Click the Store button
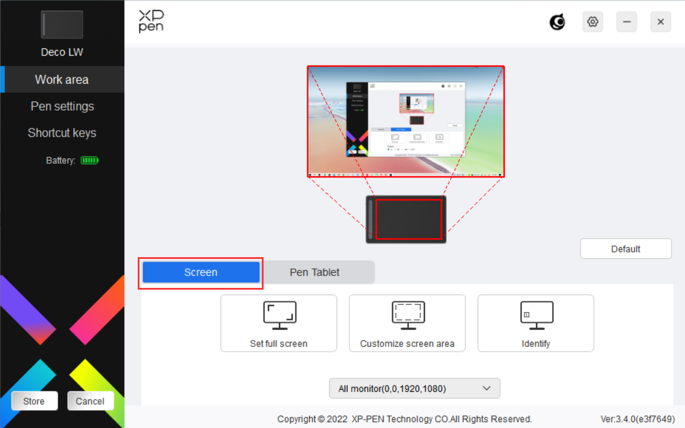685x428 pixels. click(34, 401)
